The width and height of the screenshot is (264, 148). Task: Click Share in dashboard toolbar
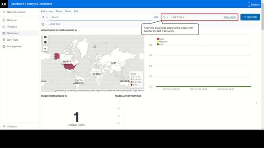coord(59,11)
